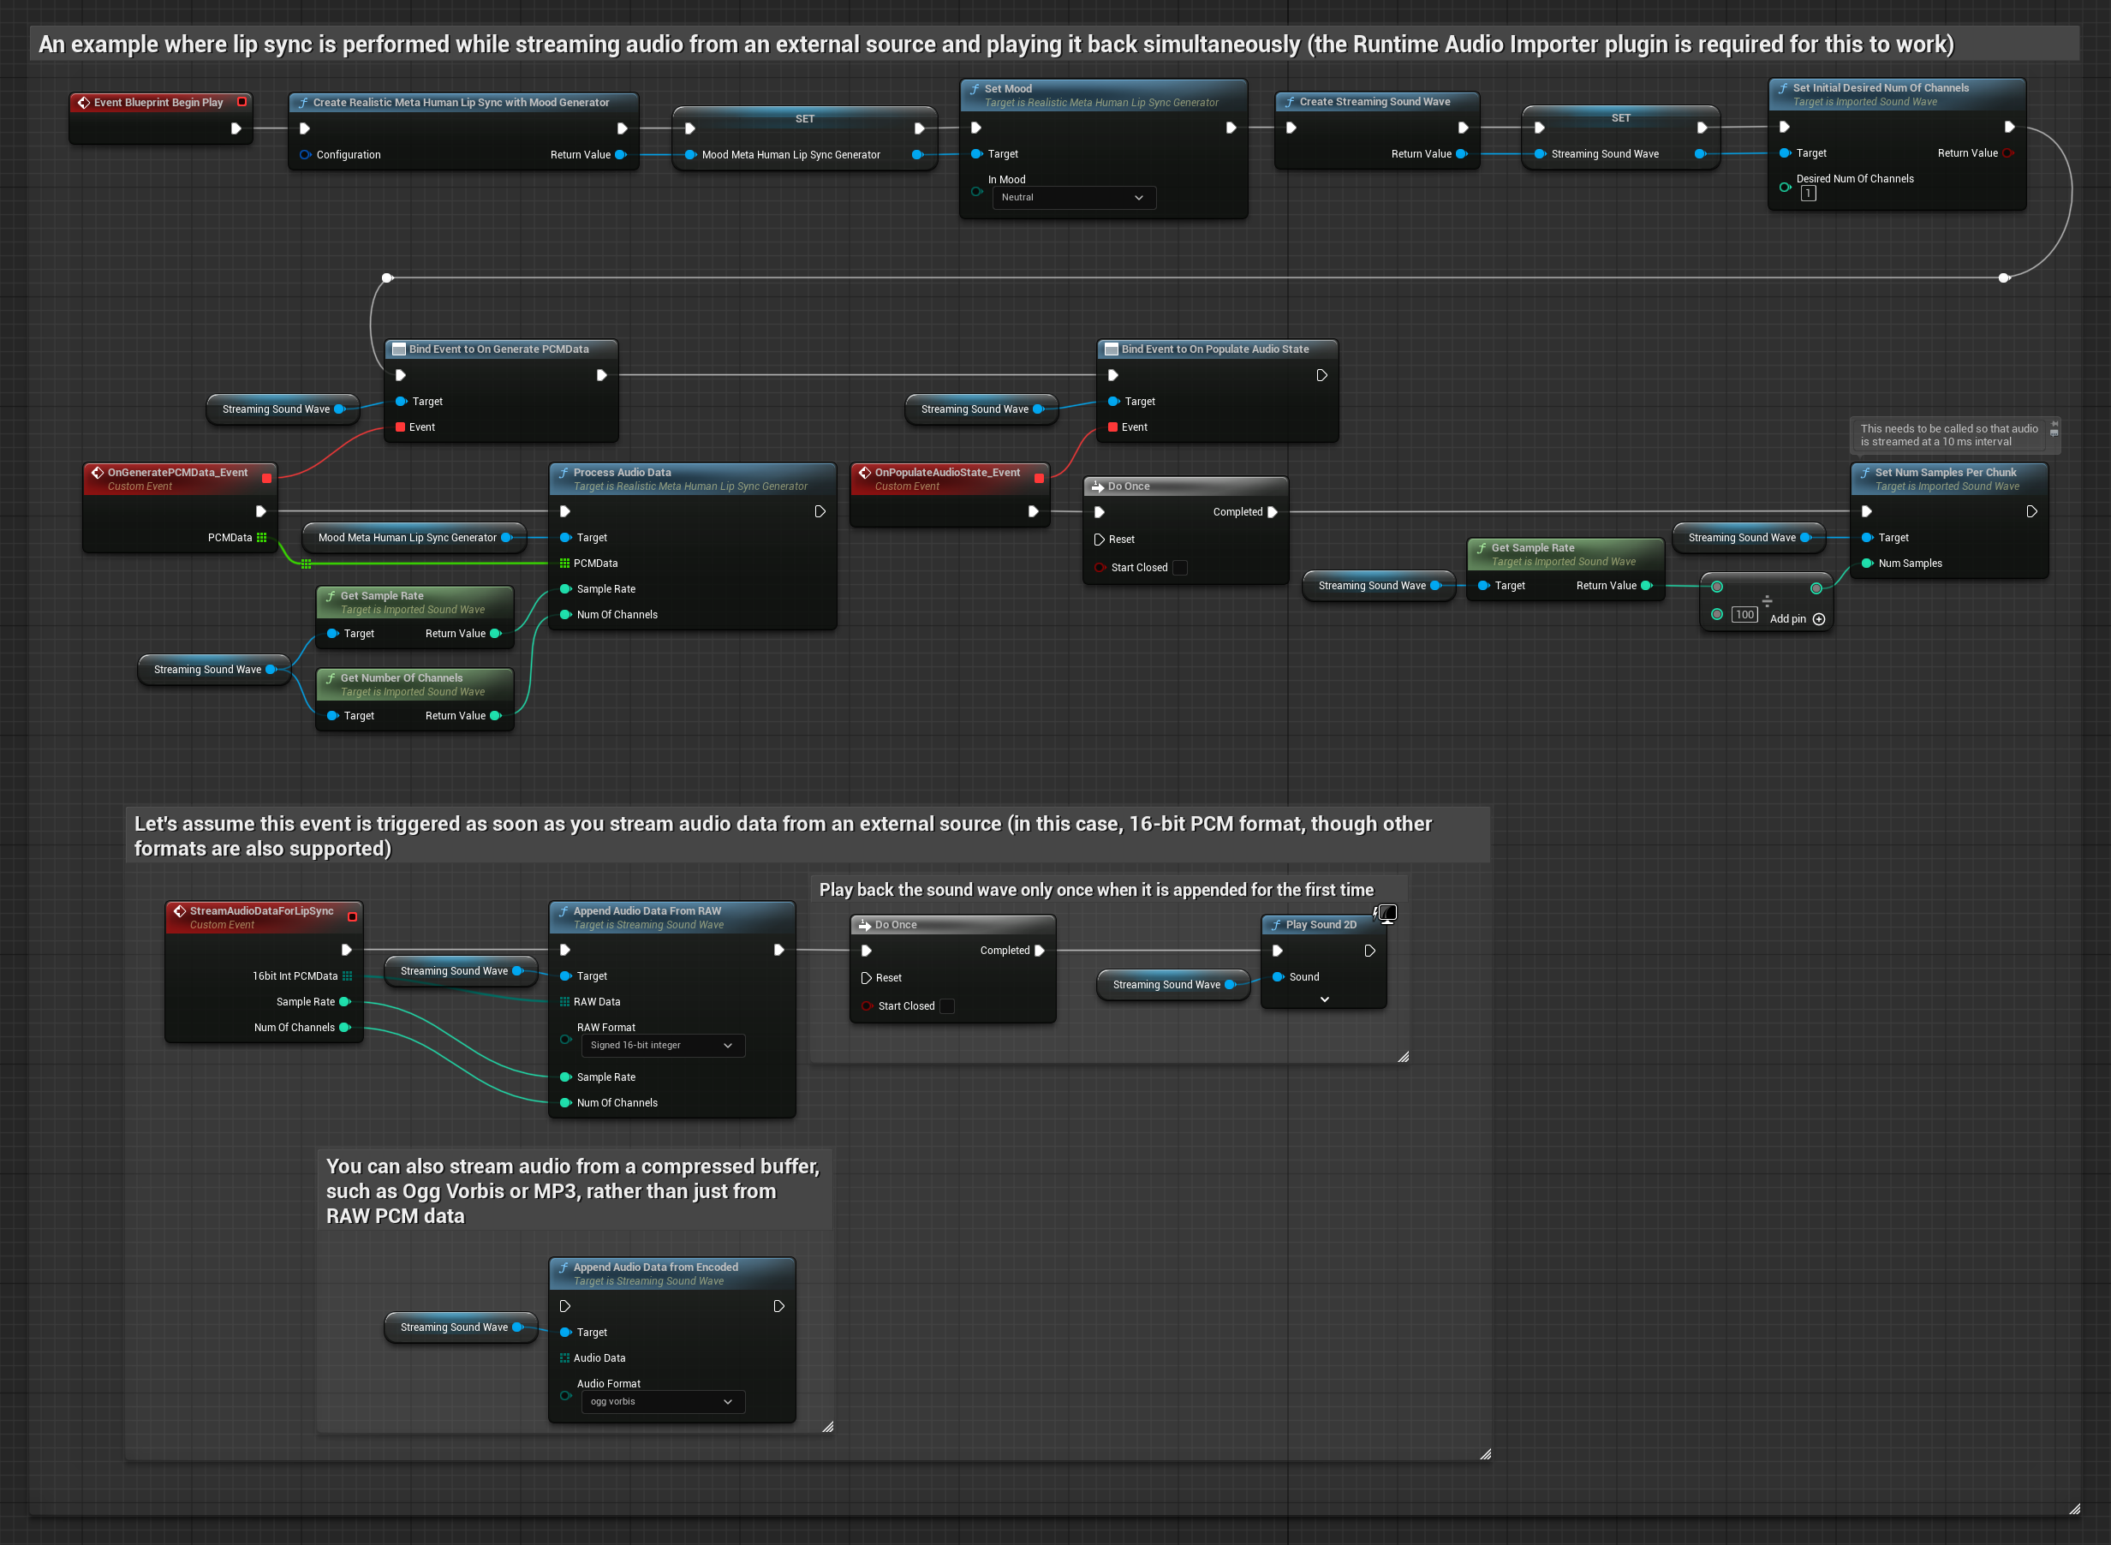Click the Audio Data array pin on Append Audio Data from Encoded
The width and height of the screenshot is (2111, 1545).
[x=565, y=1359]
